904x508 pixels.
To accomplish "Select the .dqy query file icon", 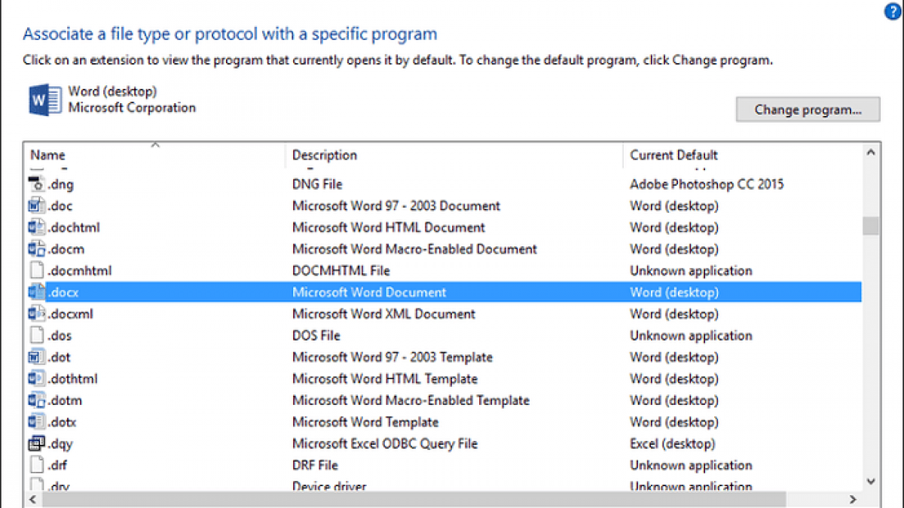I will click(x=37, y=444).
